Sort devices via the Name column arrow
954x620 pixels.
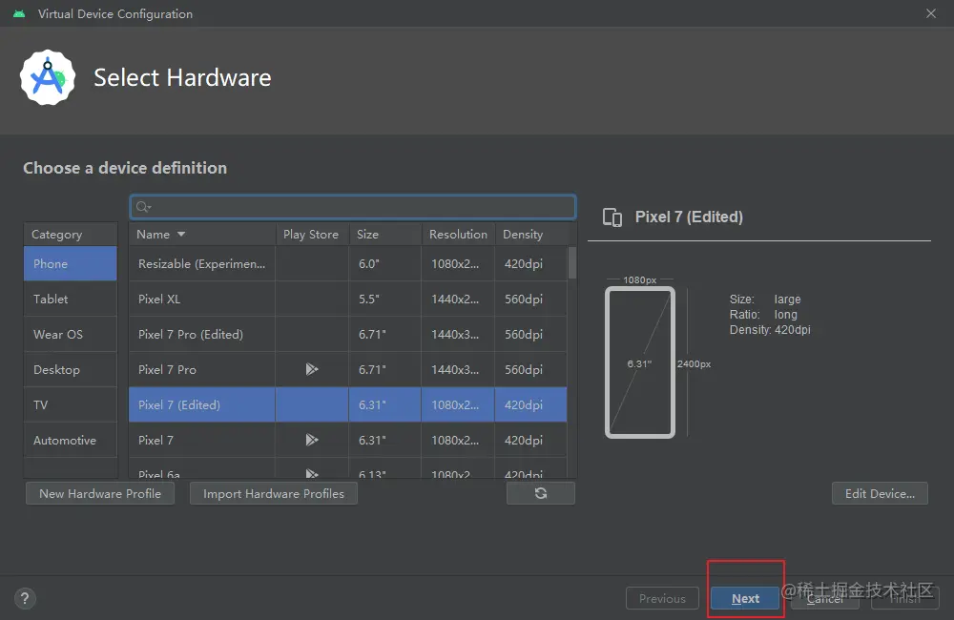(x=181, y=235)
